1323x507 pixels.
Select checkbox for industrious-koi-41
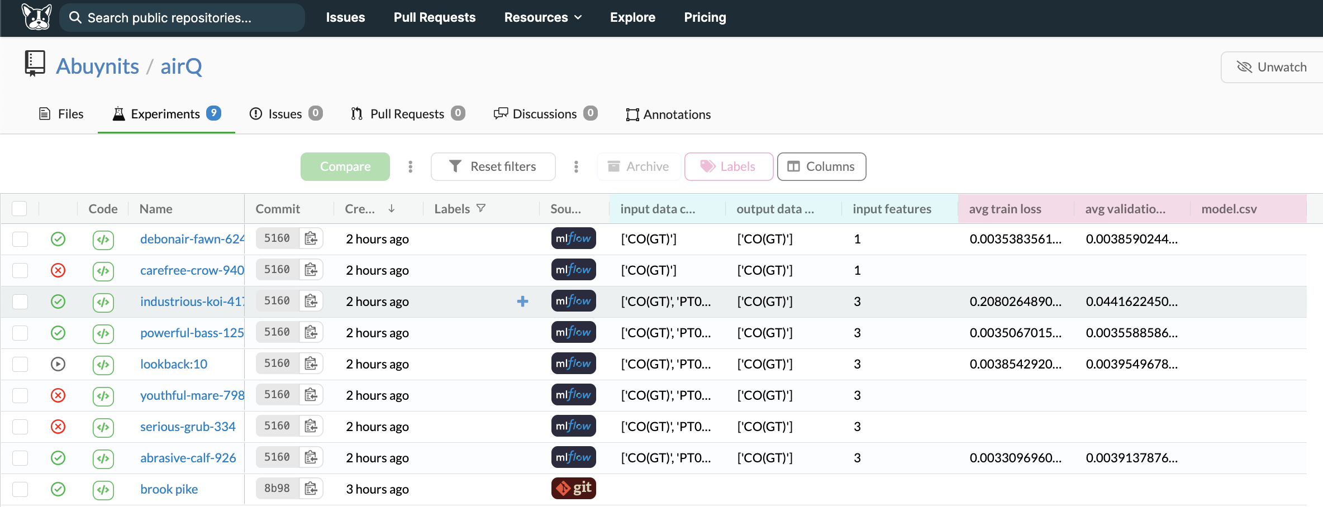click(x=20, y=302)
